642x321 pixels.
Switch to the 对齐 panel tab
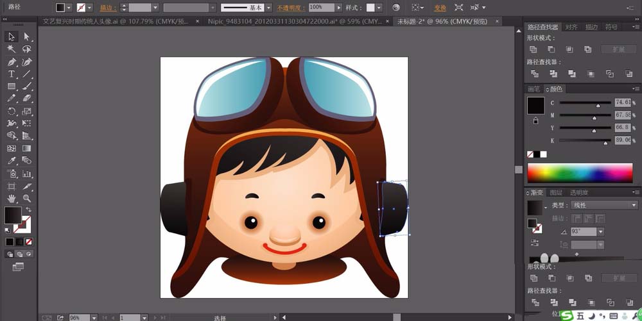pos(571,28)
